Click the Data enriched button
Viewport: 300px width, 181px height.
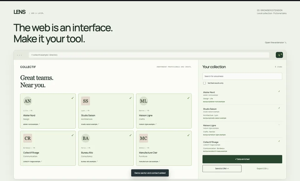(242, 159)
